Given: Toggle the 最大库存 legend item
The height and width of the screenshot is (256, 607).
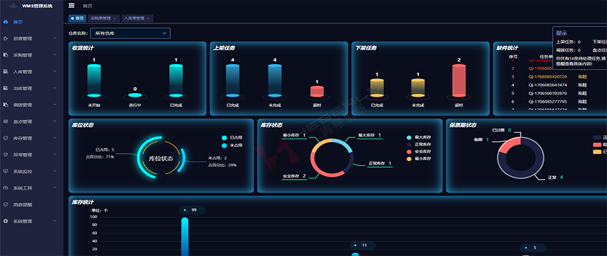Looking at the screenshot, I should click(419, 137).
